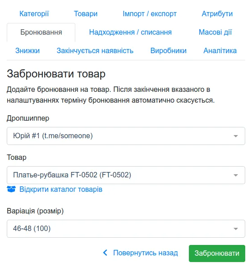Open the Знижки tab

point(27,51)
